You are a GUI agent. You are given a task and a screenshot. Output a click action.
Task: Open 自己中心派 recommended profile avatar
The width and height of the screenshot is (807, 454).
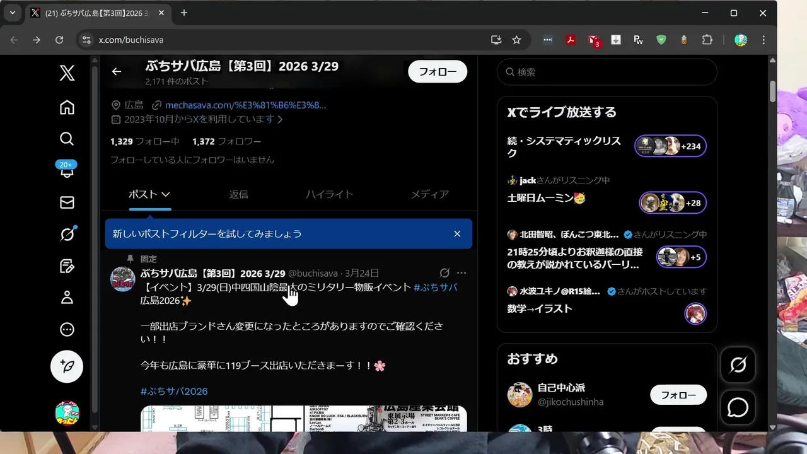click(520, 395)
